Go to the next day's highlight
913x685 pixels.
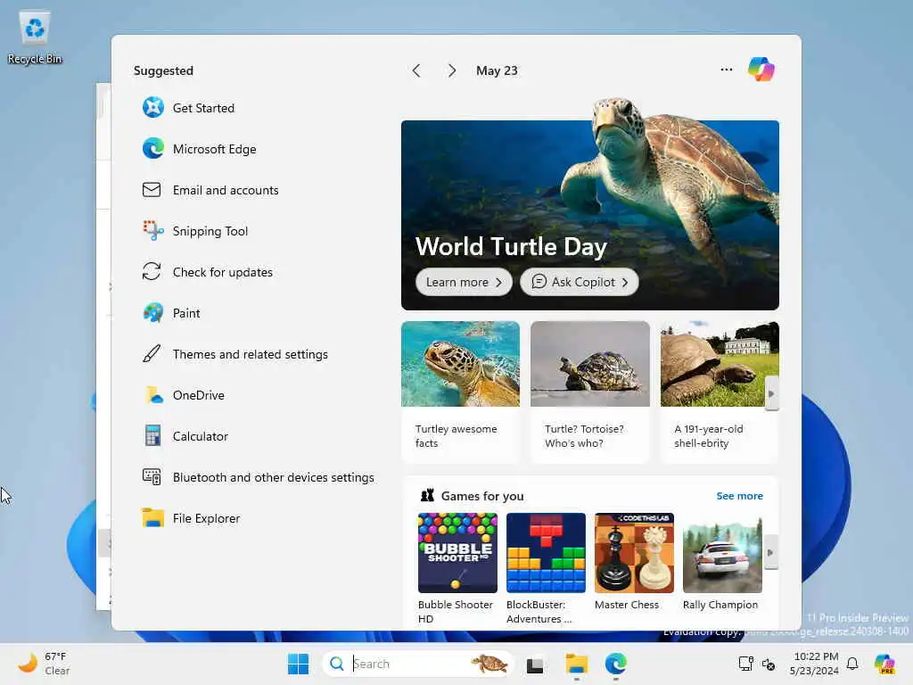452,70
